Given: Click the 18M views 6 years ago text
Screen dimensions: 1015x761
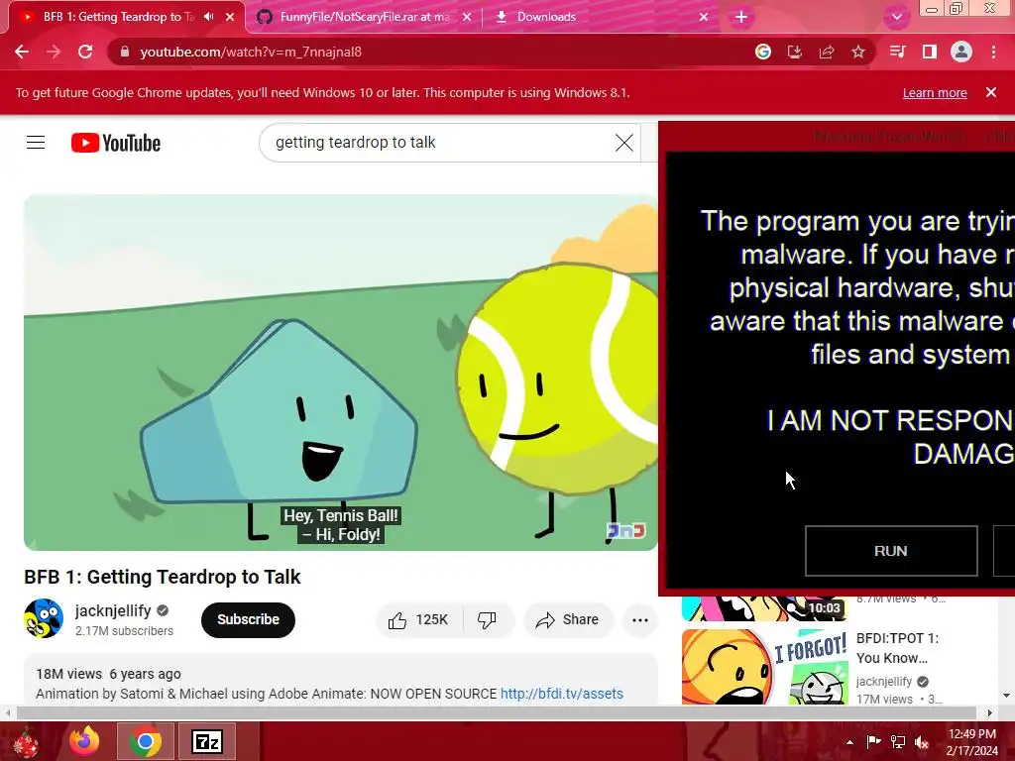Looking at the screenshot, I should (108, 674).
